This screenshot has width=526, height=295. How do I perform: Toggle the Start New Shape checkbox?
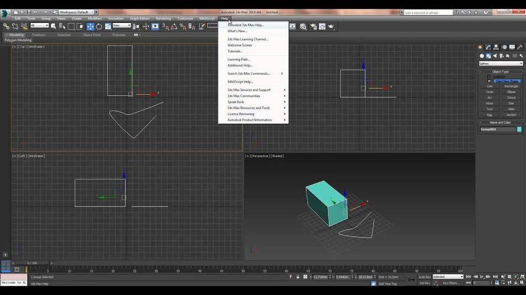click(x=489, y=81)
